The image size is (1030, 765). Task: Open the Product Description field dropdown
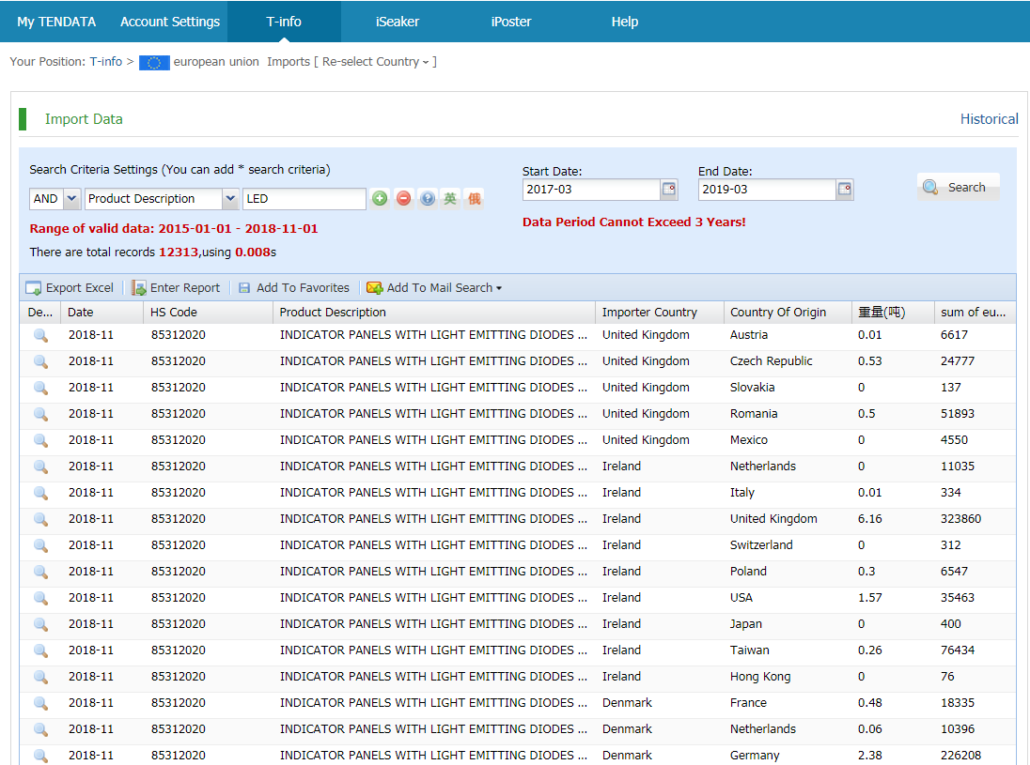point(230,199)
